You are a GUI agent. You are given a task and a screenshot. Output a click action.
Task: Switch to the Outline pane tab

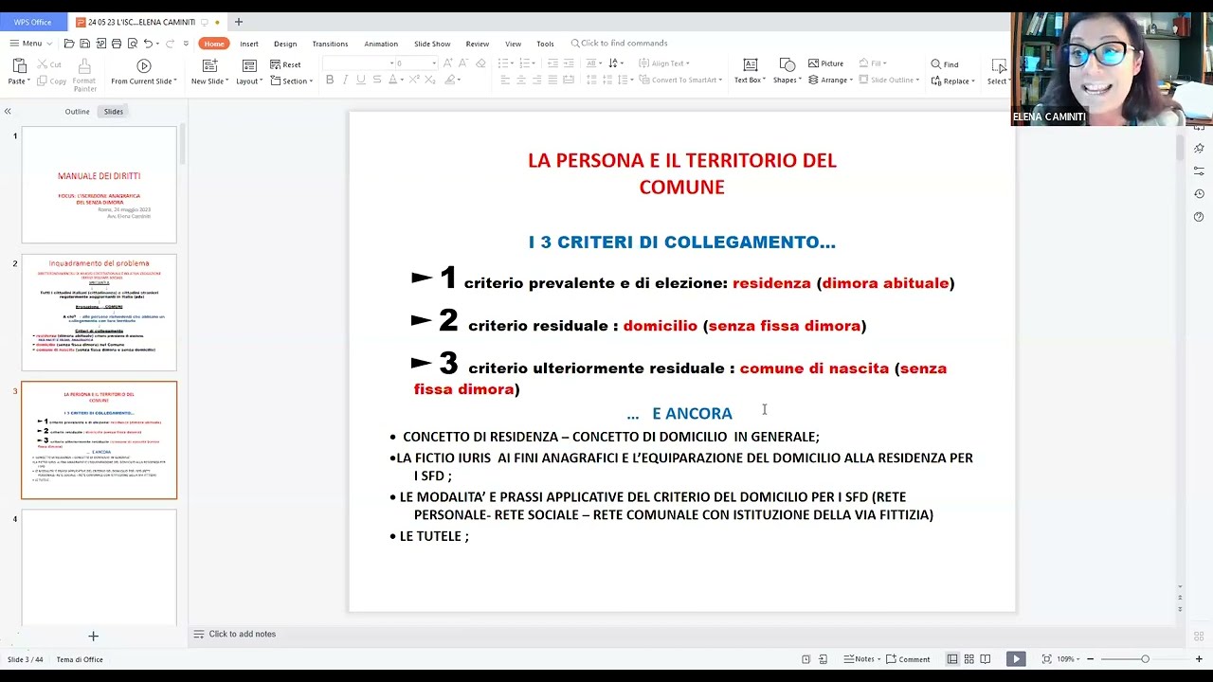coord(77,112)
